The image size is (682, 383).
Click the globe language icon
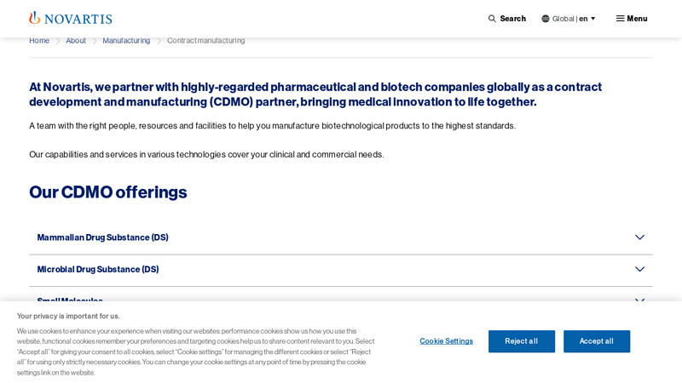pyautogui.click(x=546, y=19)
